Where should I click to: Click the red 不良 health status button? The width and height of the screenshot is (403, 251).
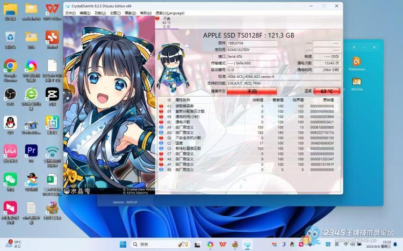(252, 91)
